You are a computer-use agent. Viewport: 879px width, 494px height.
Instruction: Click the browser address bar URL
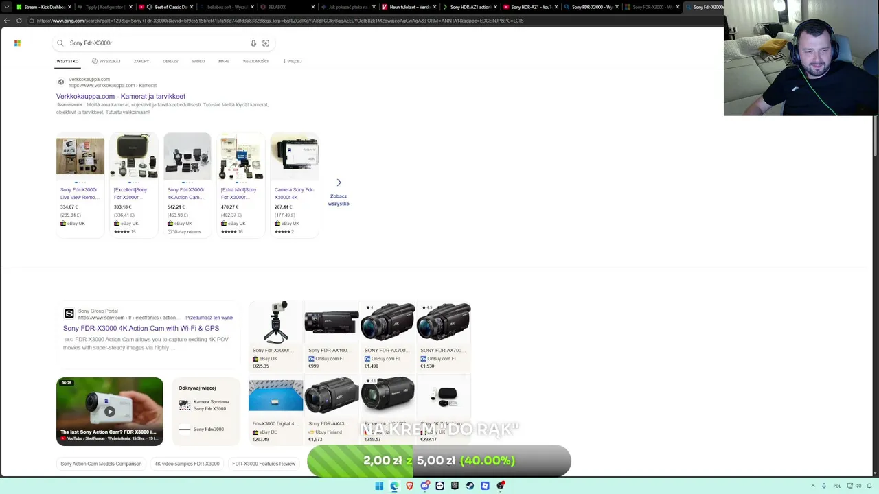280,21
